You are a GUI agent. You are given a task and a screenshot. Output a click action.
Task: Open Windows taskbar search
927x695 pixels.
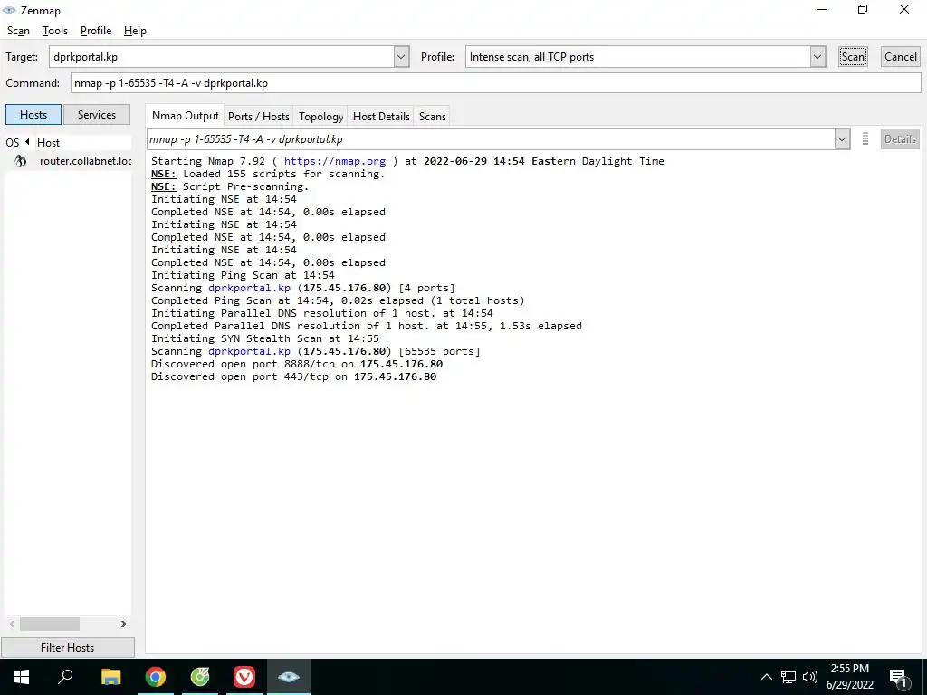65,677
